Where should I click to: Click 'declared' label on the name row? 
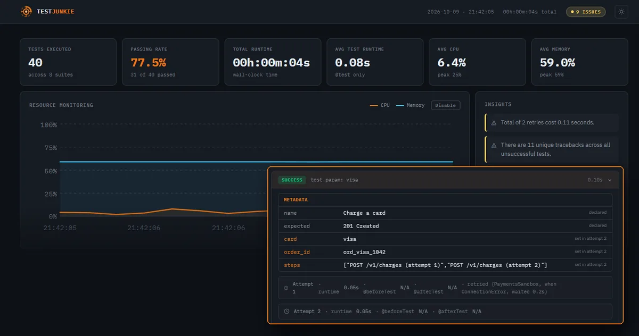click(x=597, y=213)
